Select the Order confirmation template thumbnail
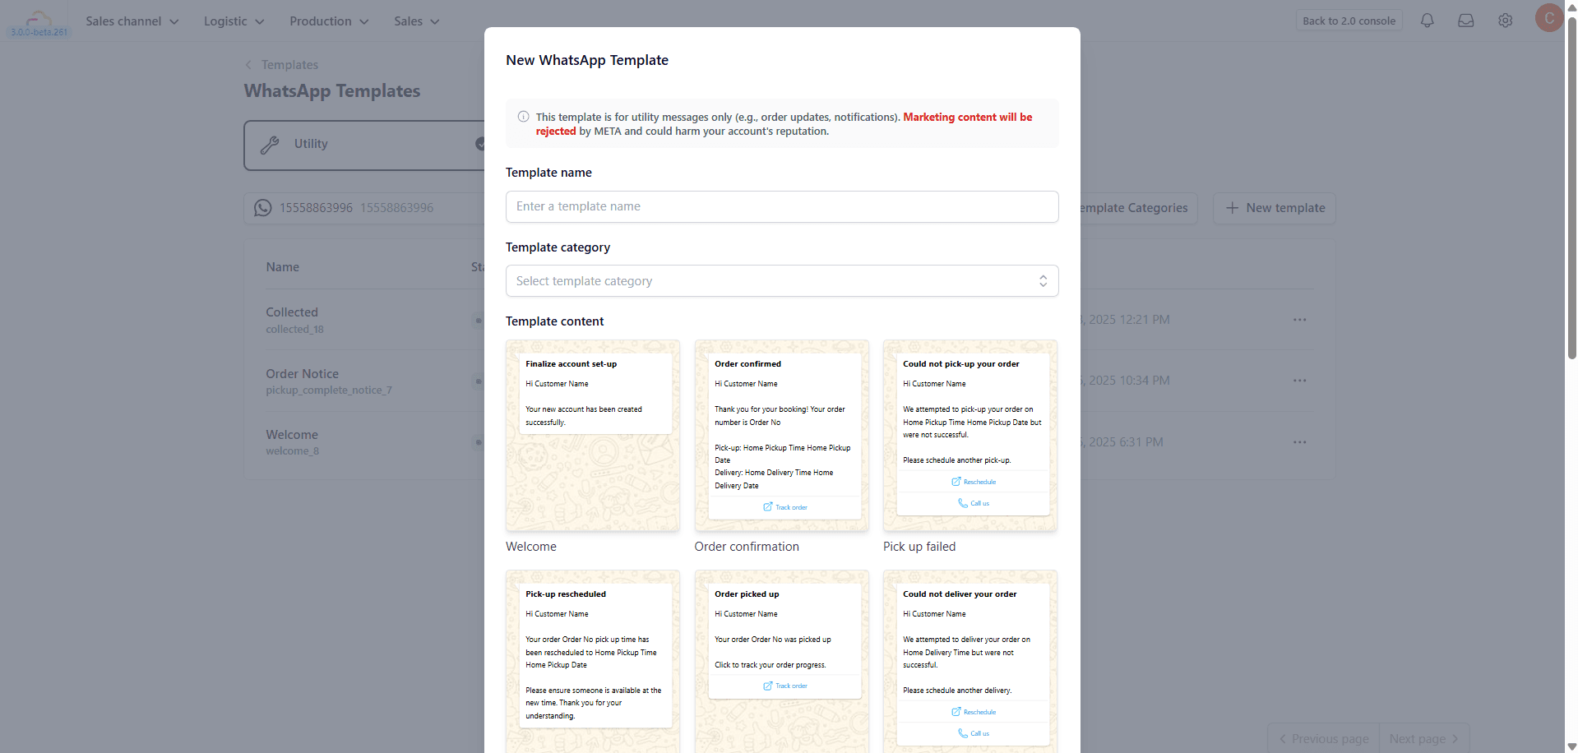The height and width of the screenshot is (753, 1578). (x=781, y=436)
